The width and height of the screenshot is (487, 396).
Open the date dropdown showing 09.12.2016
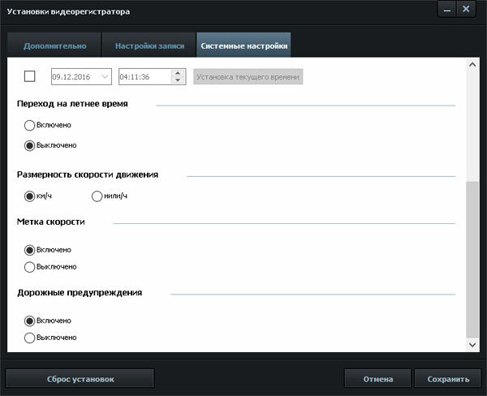point(105,76)
